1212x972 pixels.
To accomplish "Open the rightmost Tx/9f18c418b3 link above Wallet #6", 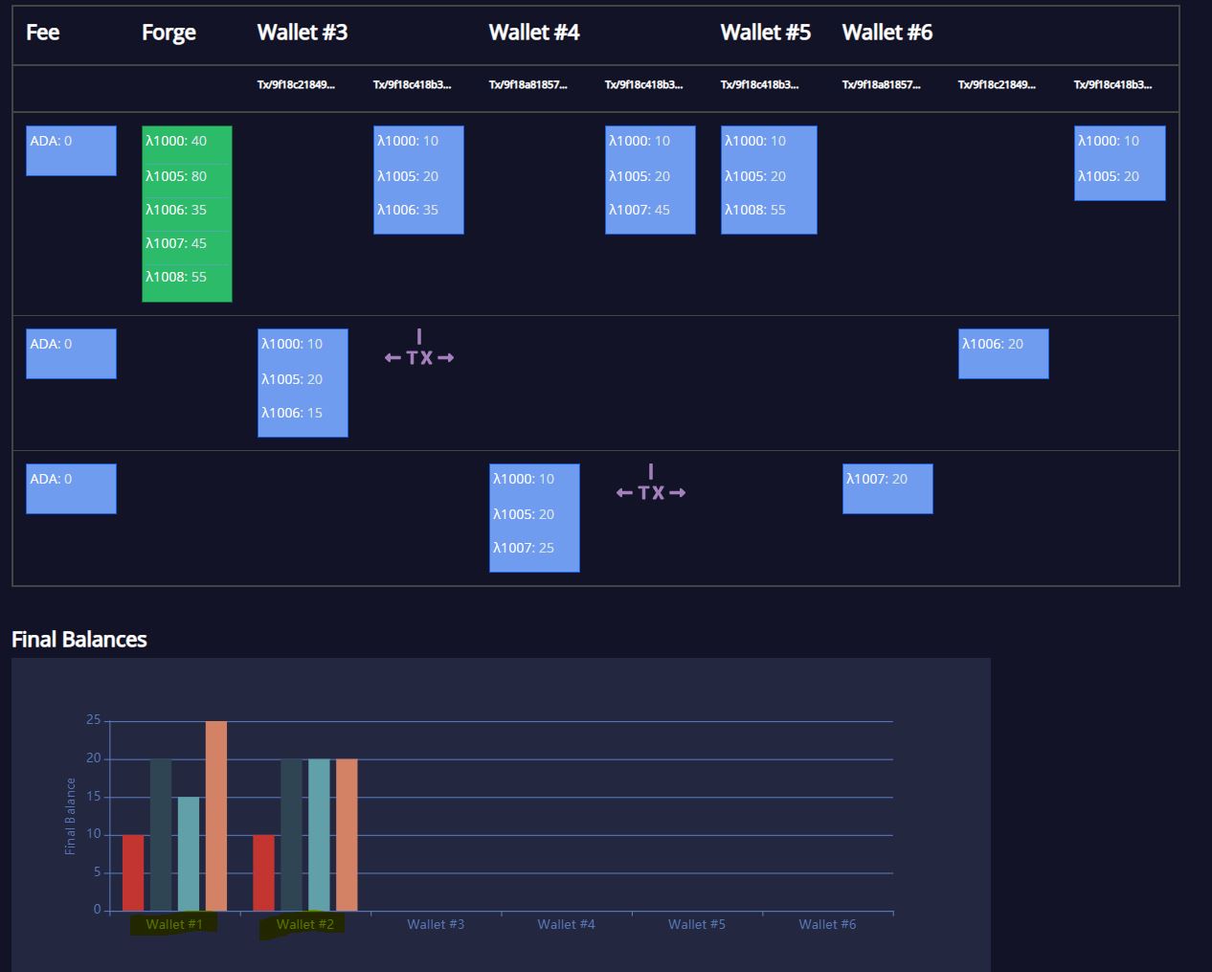I will pyautogui.click(x=1113, y=84).
